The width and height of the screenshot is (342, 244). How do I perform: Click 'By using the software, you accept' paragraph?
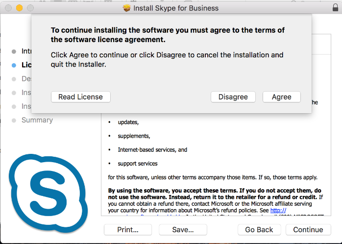[216, 200]
